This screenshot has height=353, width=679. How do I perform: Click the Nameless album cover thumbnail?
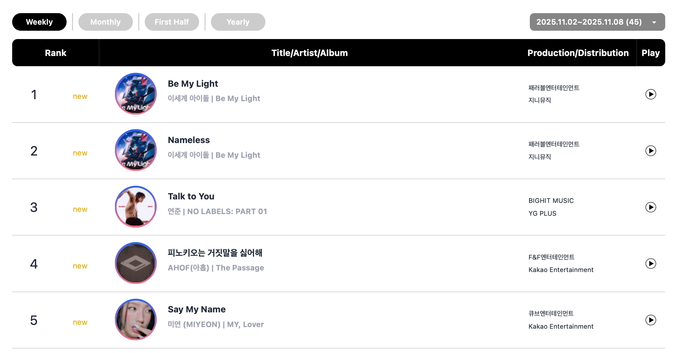[x=136, y=150]
